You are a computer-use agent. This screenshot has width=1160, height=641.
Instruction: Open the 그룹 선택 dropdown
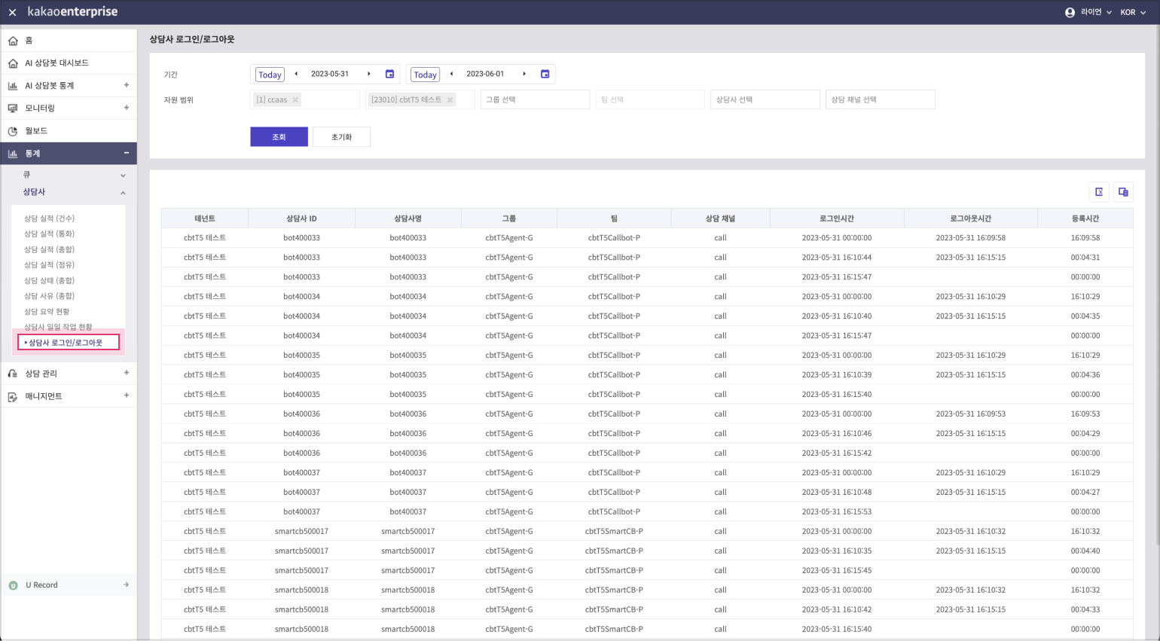pyautogui.click(x=535, y=99)
